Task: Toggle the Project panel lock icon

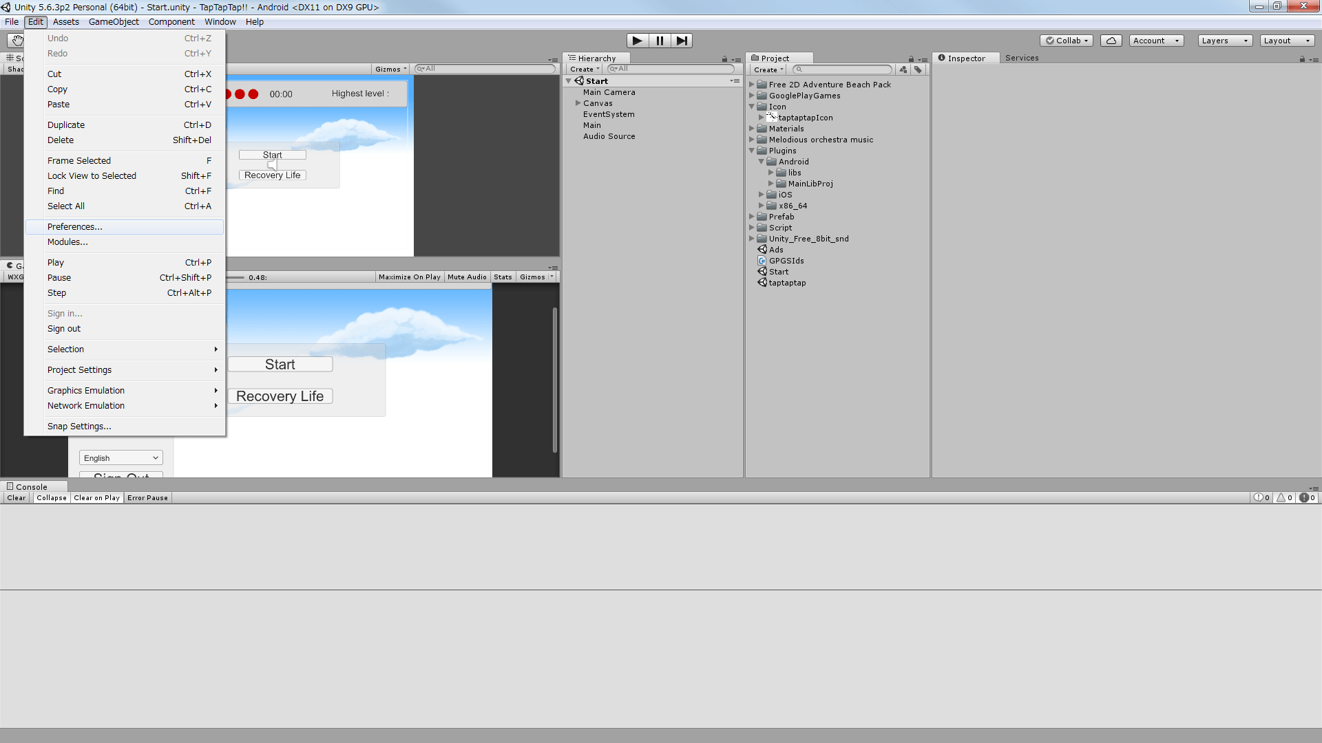Action: tap(911, 59)
